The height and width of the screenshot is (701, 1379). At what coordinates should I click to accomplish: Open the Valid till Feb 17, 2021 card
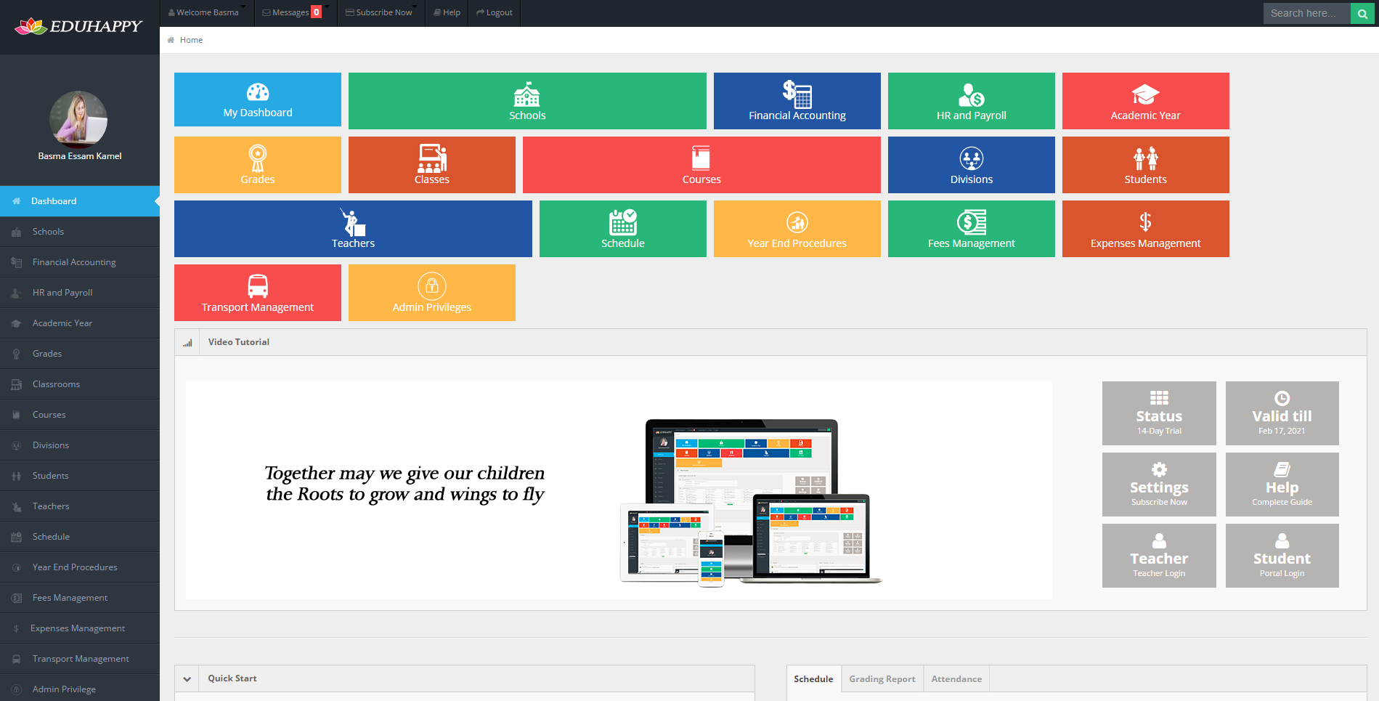[1282, 413]
